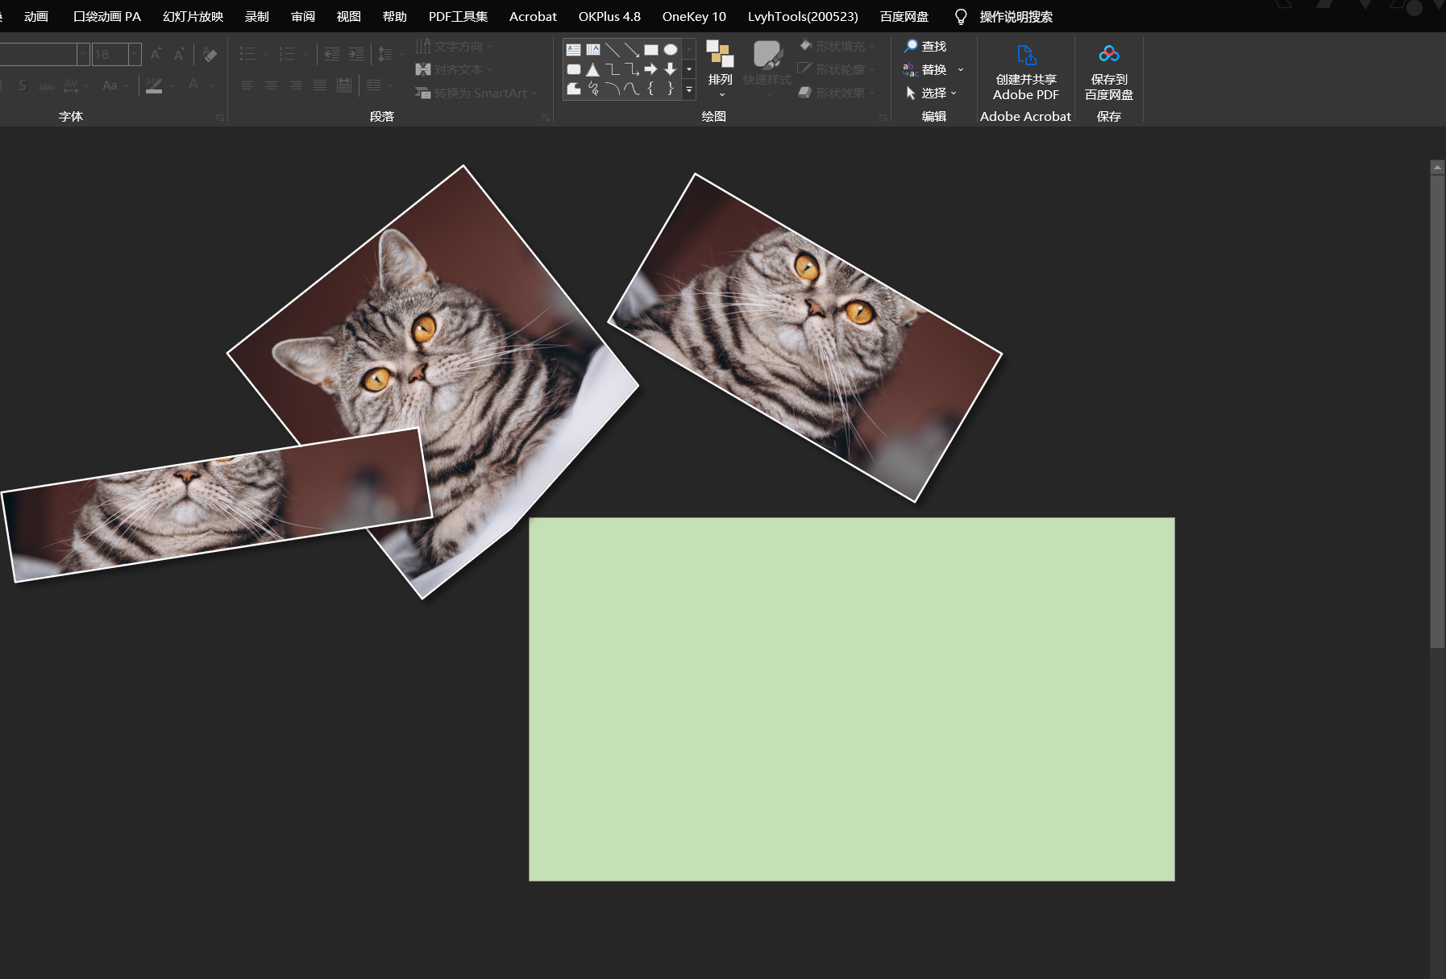Open the 替换 replace dropdown arrow

click(961, 70)
